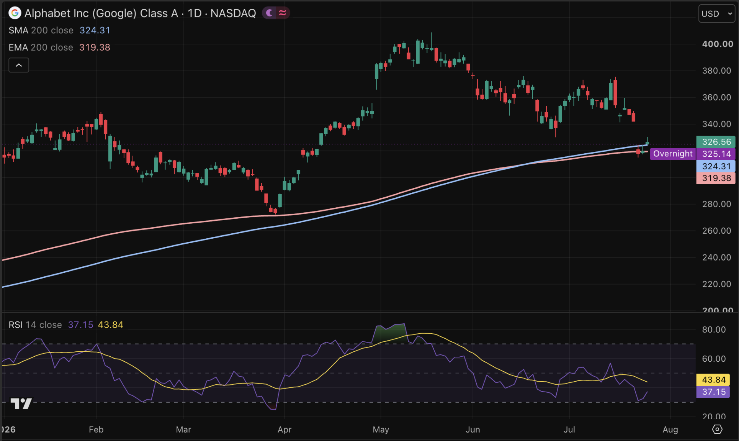Click the yellow 43.84 RSI value tag
739x441 pixels.
tap(713, 380)
